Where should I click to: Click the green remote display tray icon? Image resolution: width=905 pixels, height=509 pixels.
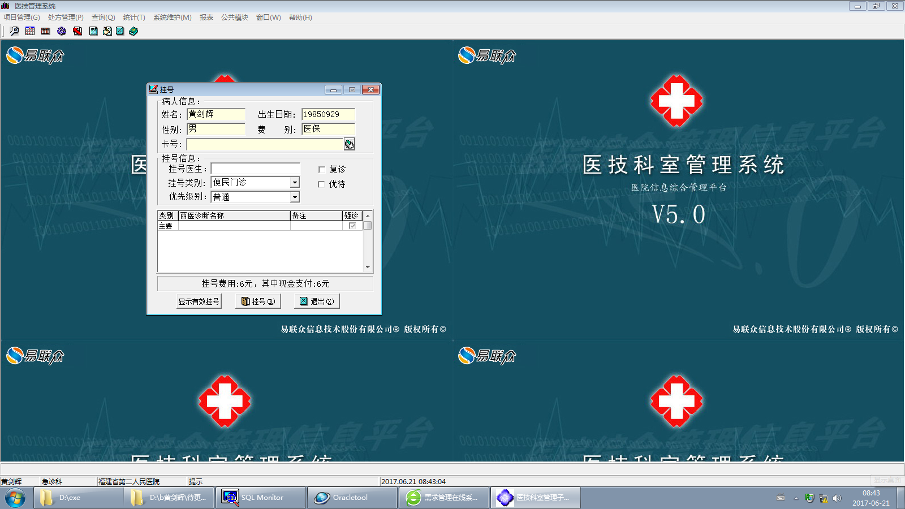click(809, 498)
